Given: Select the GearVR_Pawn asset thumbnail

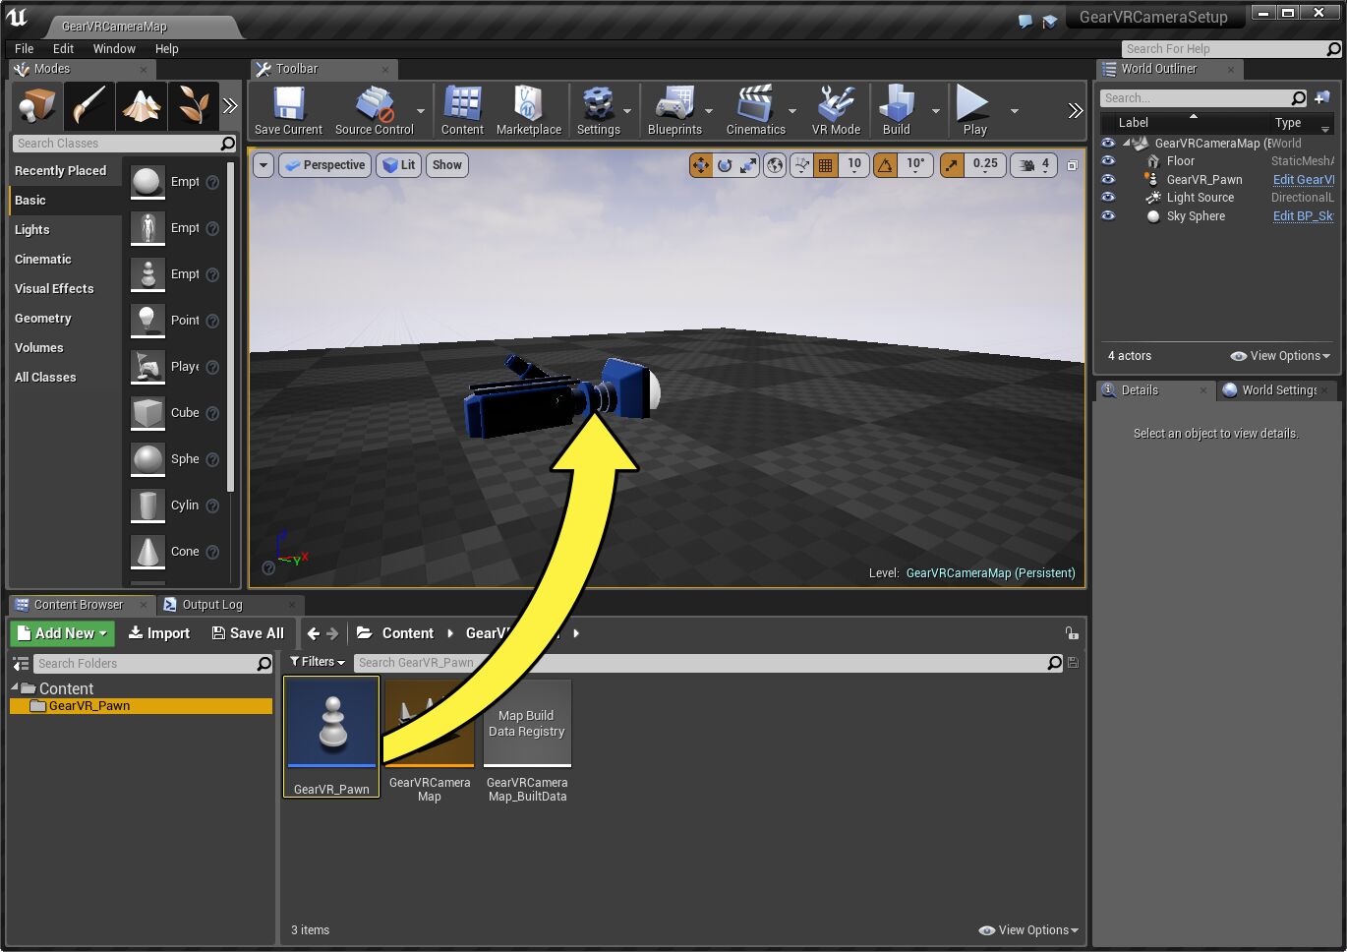Looking at the screenshot, I should click(x=331, y=723).
